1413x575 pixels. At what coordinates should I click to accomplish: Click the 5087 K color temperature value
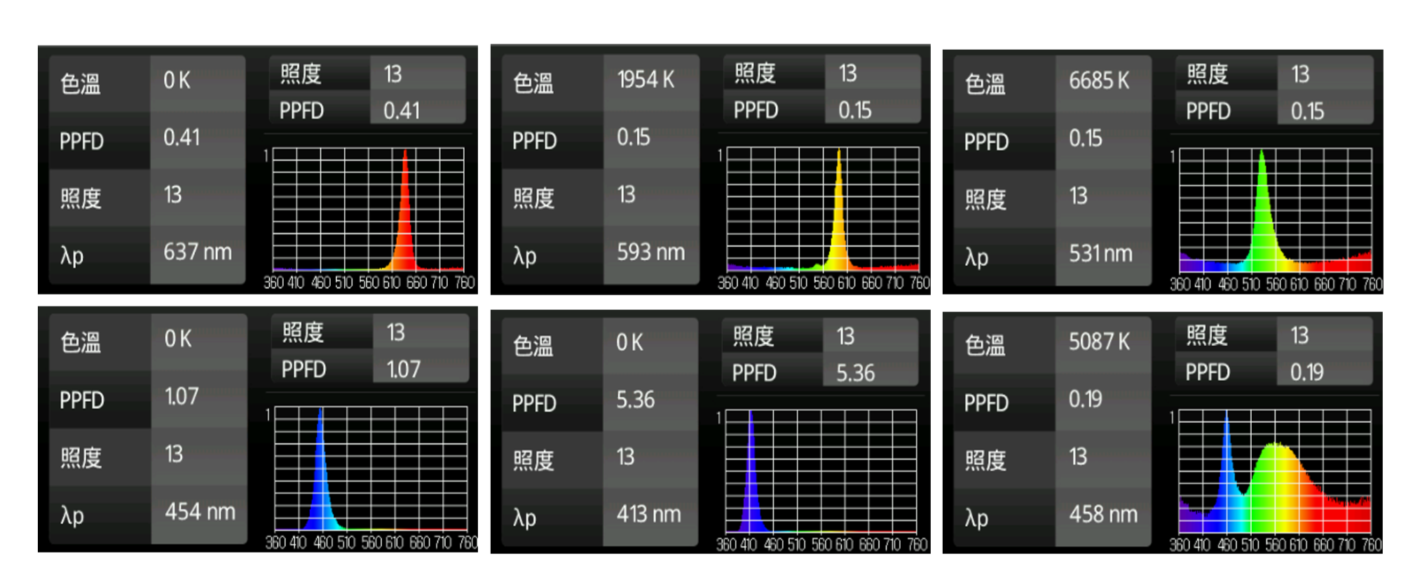click(1099, 341)
